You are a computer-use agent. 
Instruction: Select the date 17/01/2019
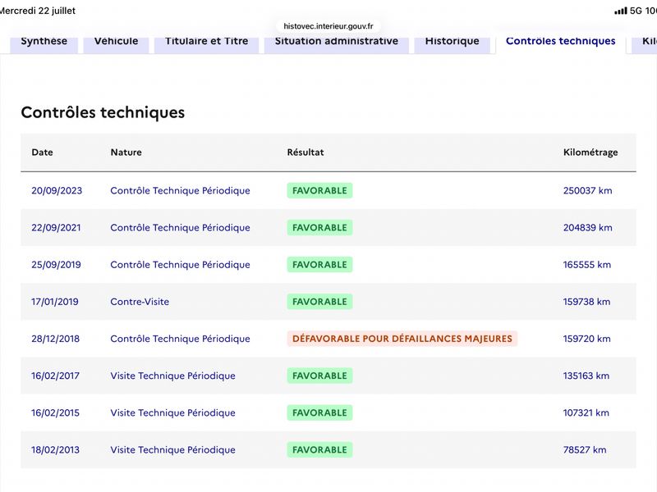tap(55, 302)
